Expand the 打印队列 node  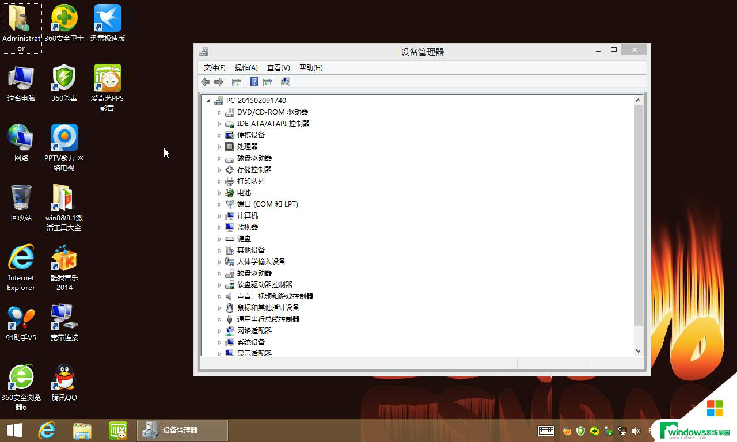click(219, 181)
